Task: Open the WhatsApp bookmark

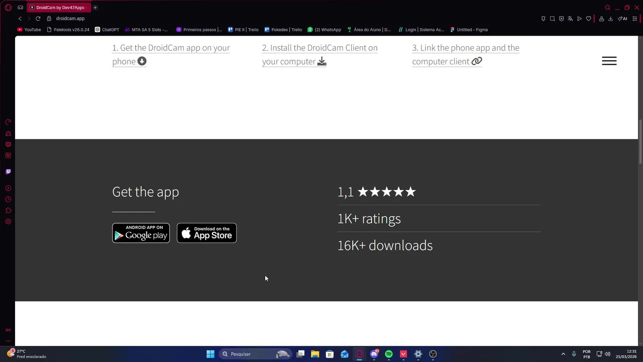Action: [324, 30]
